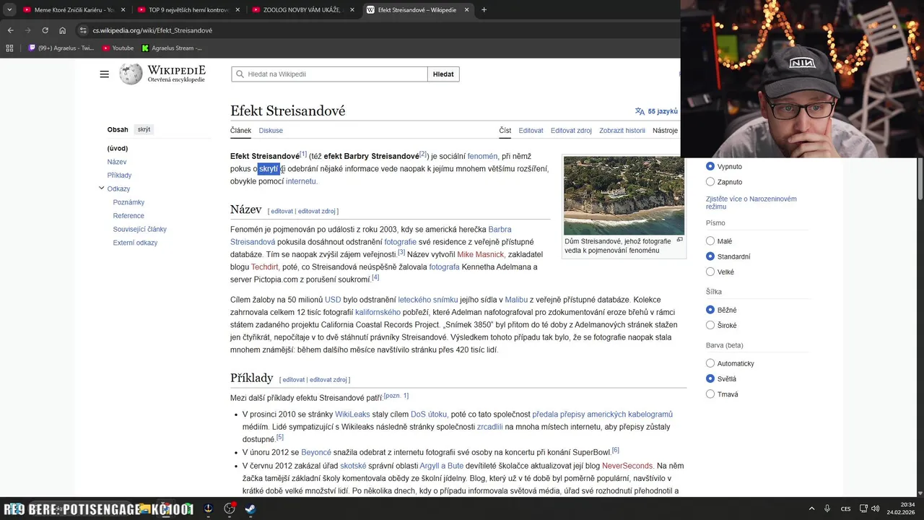
Task: Open the Wikipedia hamburger main menu
Action: coord(105,74)
